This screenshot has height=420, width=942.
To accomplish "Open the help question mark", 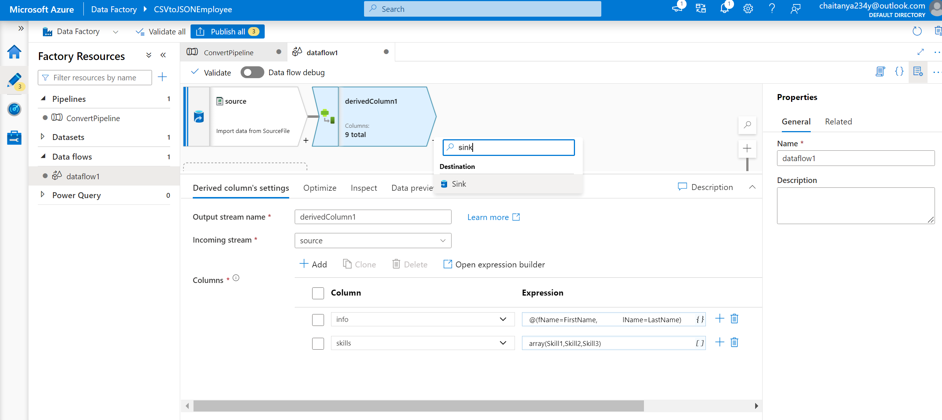I will point(771,9).
